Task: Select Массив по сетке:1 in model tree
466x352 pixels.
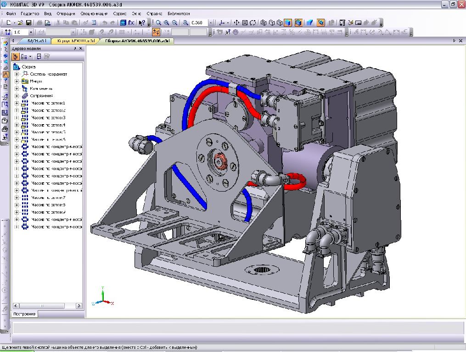Action: point(48,103)
